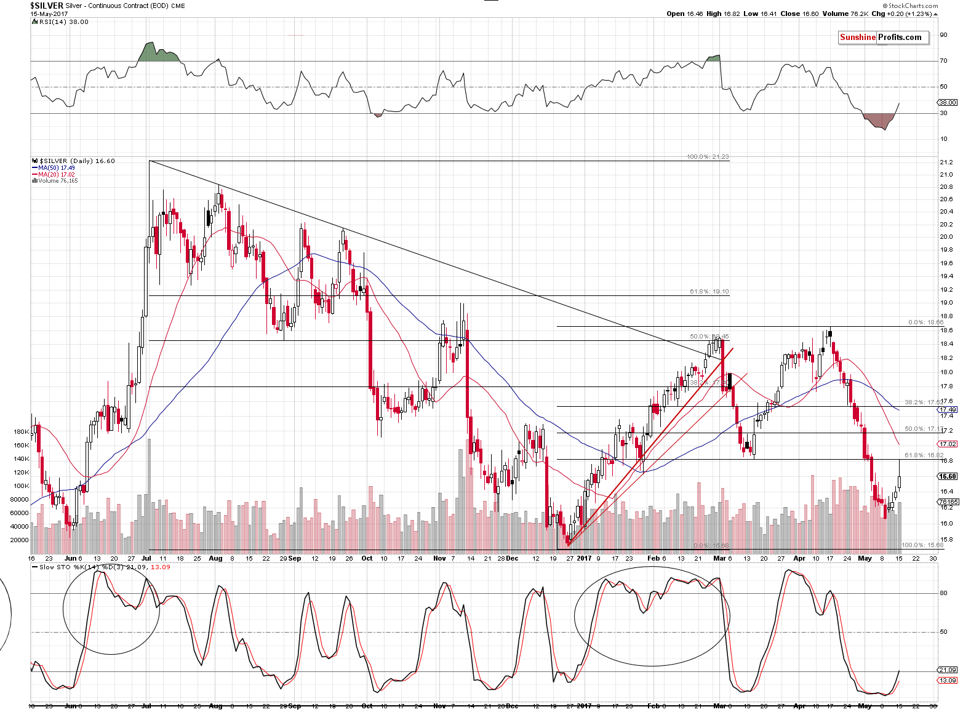Click the '61.8%: 19.10' Fibonacci label
Viewport: 963px width, 712px height.
tap(709, 292)
